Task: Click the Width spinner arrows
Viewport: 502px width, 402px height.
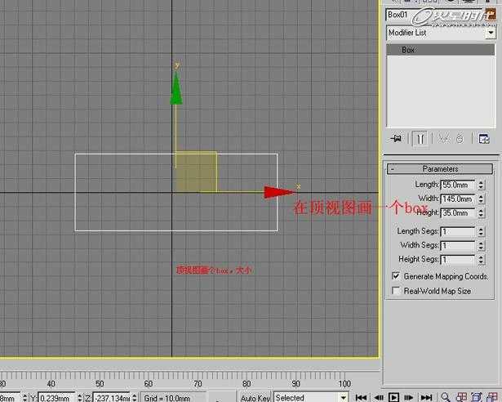Action: 481,199
